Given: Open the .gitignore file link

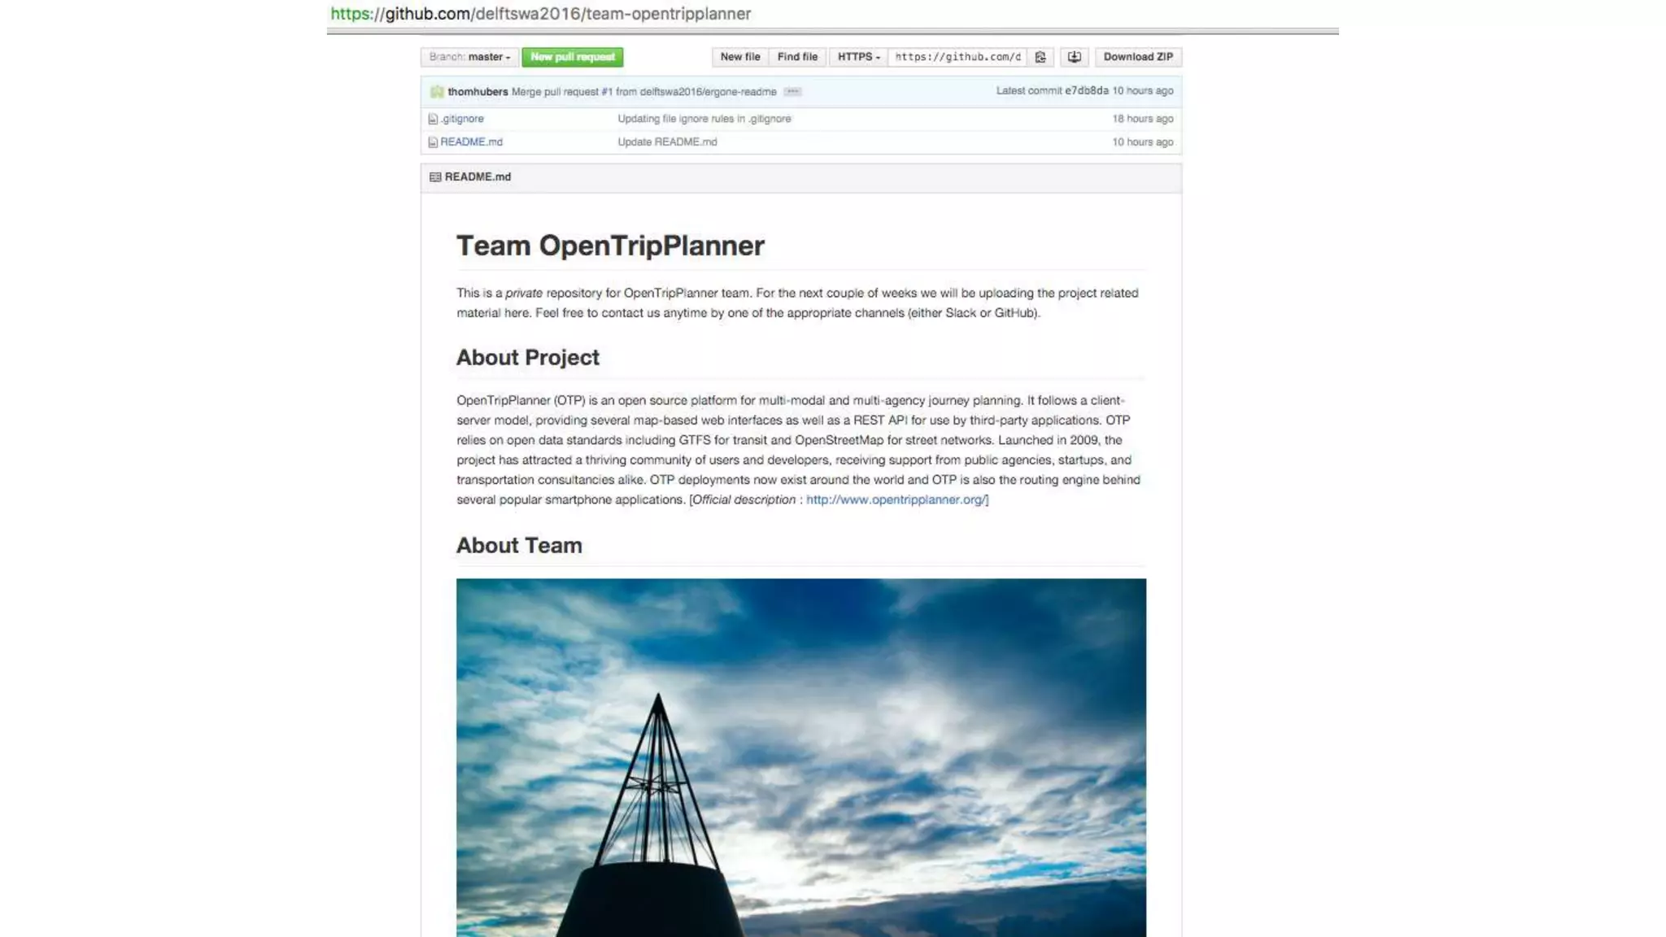Looking at the screenshot, I should coord(462,119).
